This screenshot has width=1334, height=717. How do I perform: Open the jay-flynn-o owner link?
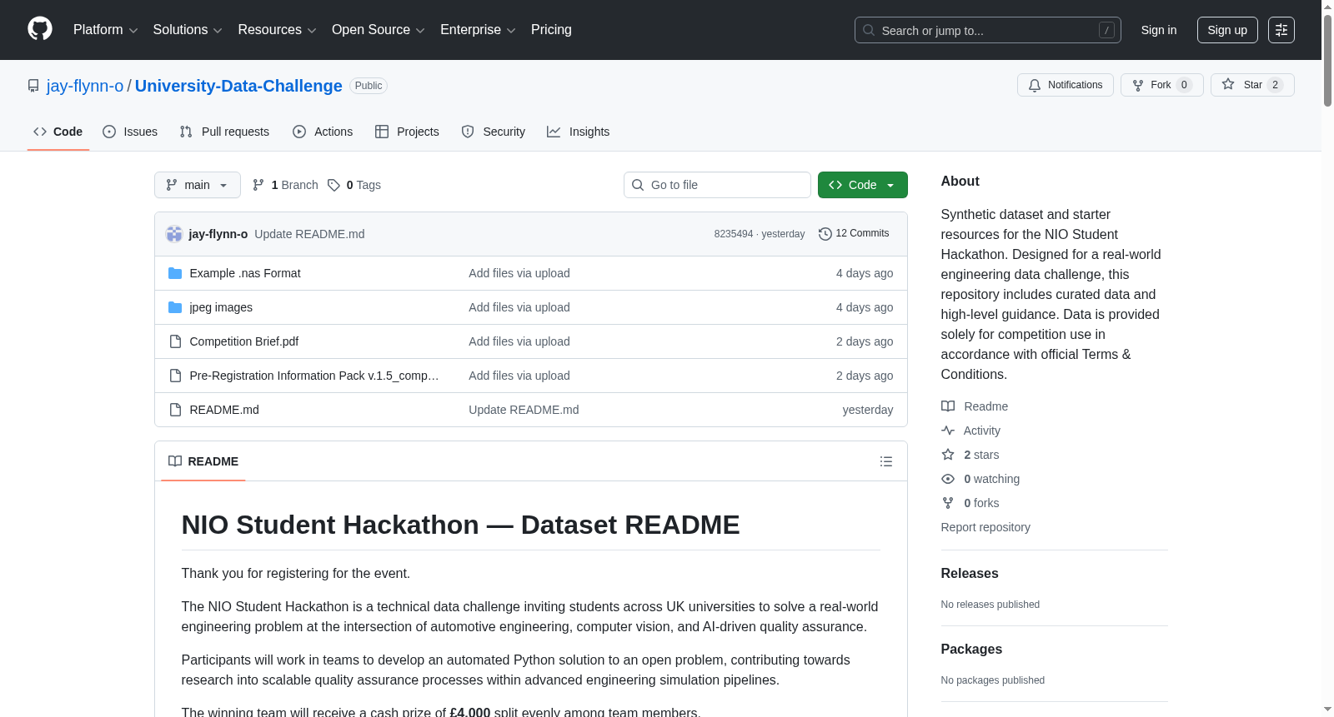[x=85, y=86]
